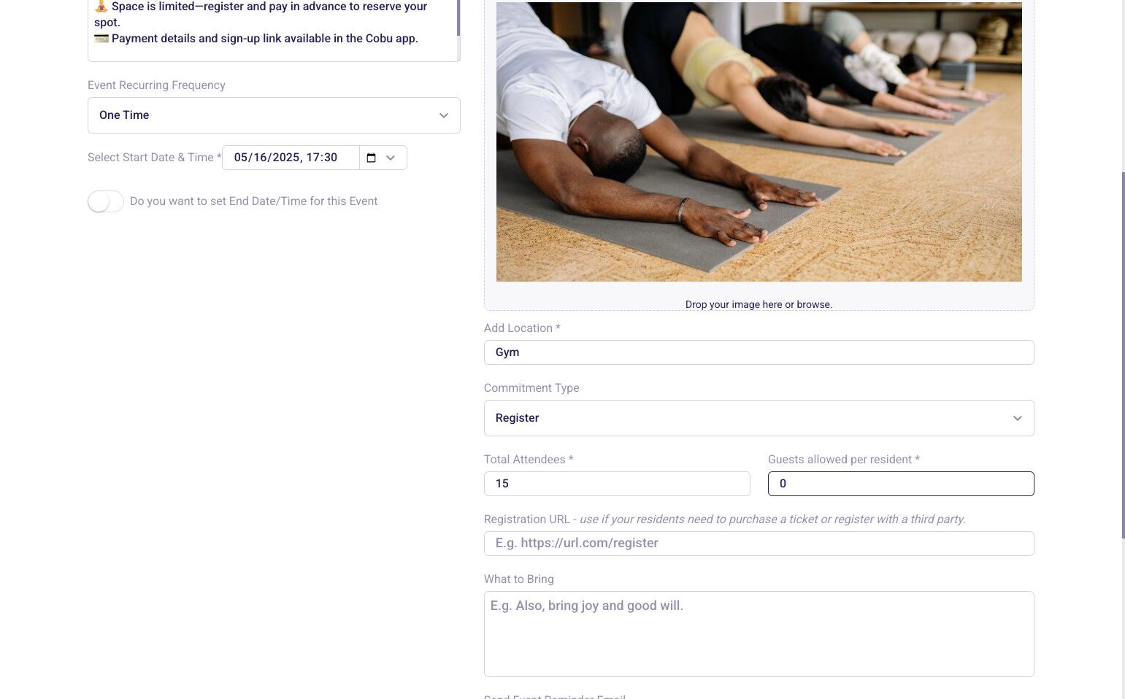Click into the What to Bring text area
1125x699 pixels.
(x=759, y=634)
